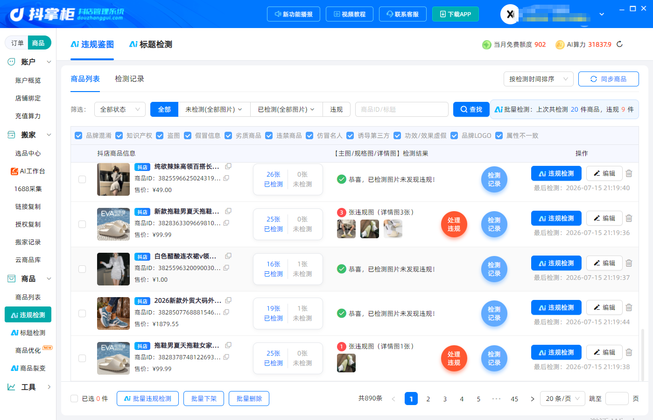Click trash icon for 白色醋酸连衣裙 row

tap(629, 263)
